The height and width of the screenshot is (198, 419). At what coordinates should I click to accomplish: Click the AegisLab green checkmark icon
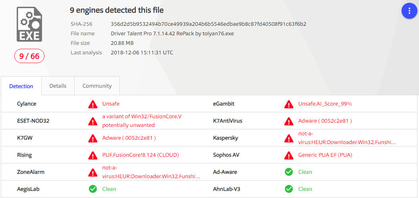(x=93, y=189)
